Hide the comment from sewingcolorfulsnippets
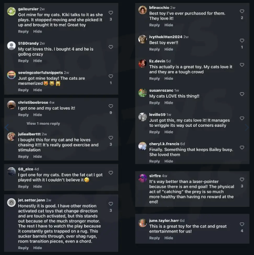 38,90
